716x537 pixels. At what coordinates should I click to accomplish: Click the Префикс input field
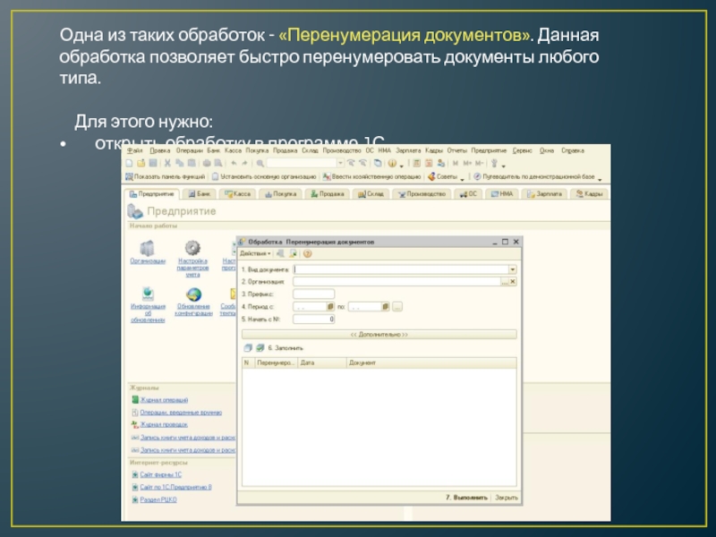(x=314, y=294)
